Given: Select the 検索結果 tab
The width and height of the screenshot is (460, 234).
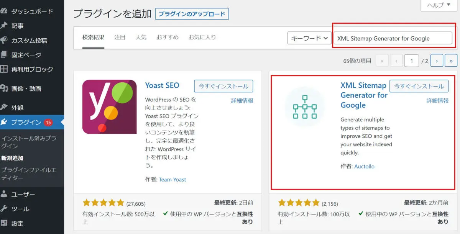Looking at the screenshot, I should [x=93, y=38].
